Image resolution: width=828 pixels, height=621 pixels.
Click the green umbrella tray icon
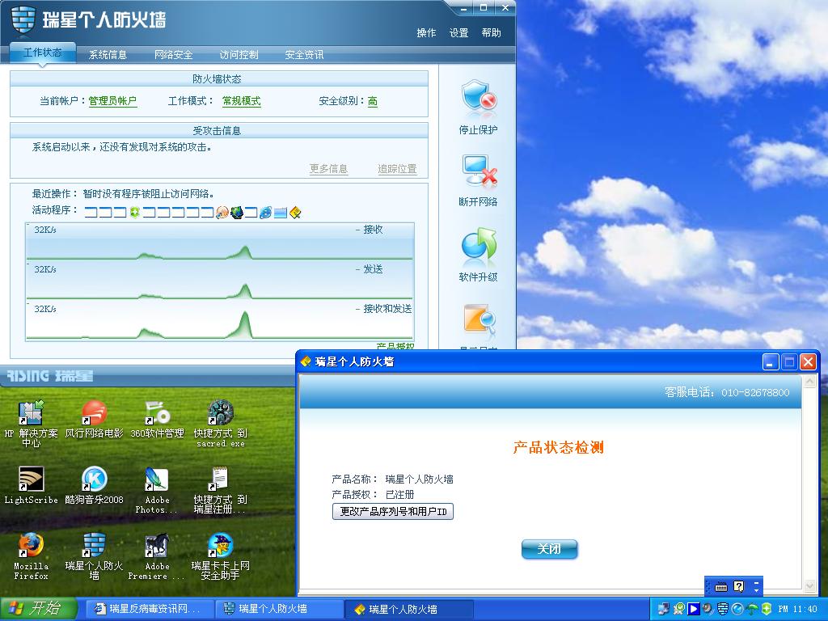coord(753,609)
